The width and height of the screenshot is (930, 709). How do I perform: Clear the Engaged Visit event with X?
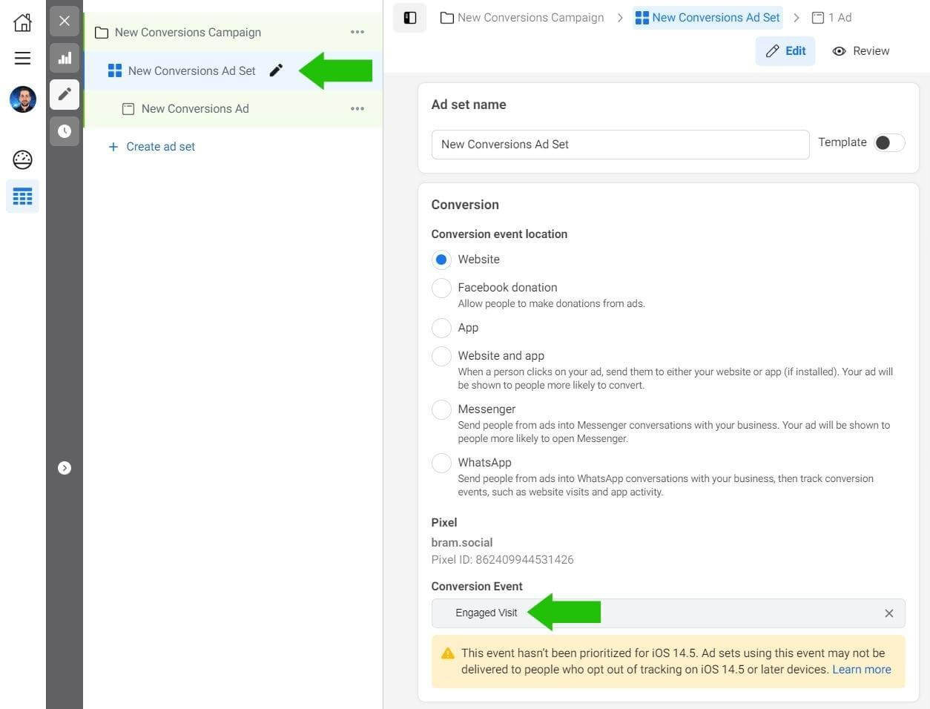(889, 613)
